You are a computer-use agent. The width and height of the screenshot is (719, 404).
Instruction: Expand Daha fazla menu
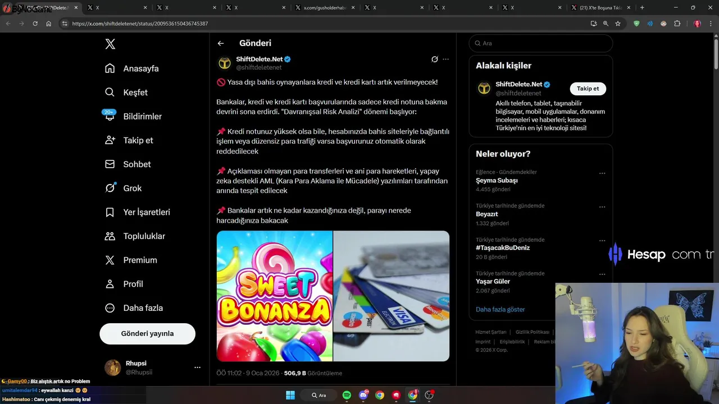pos(134,308)
